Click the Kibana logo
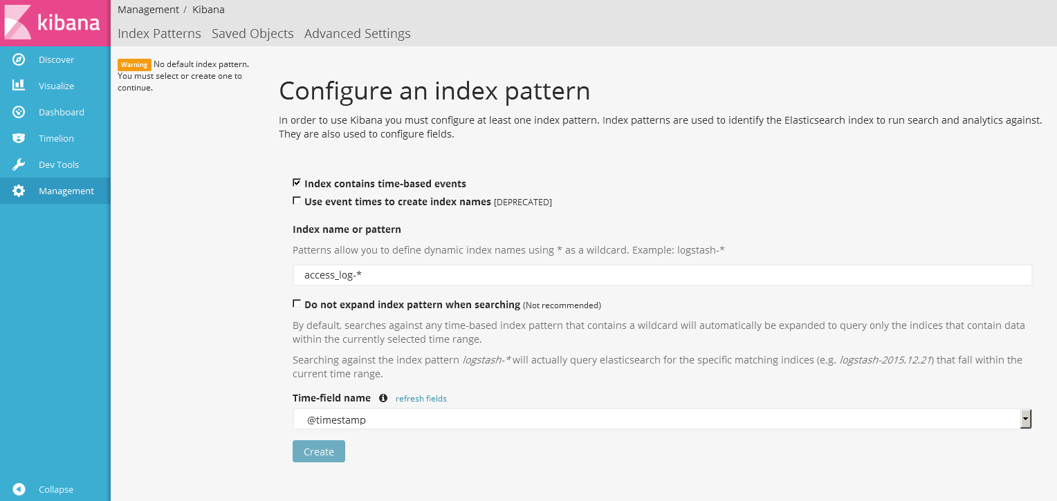This screenshot has height=501, width=1057. point(55,23)
